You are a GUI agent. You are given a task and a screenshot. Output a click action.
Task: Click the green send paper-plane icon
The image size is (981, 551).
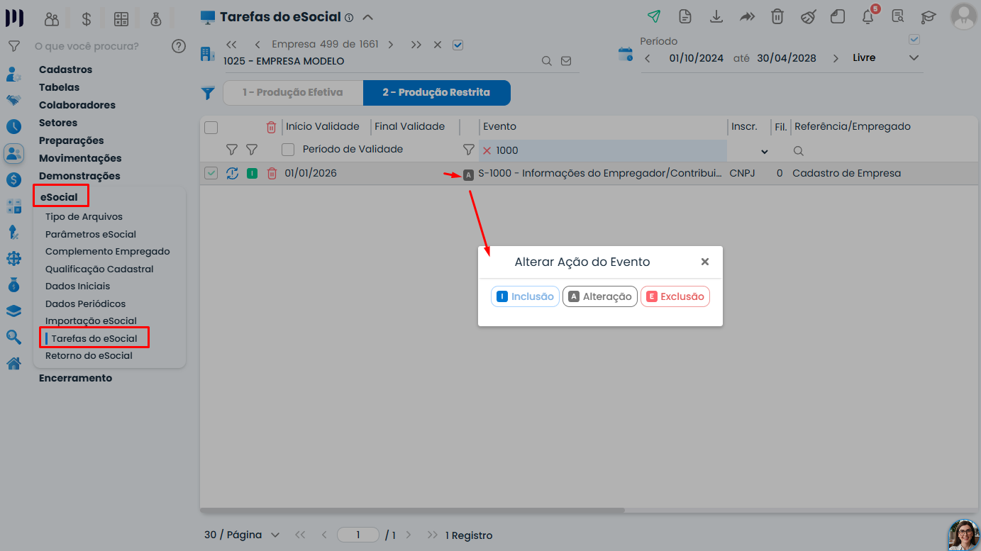(x=654, y=17)
